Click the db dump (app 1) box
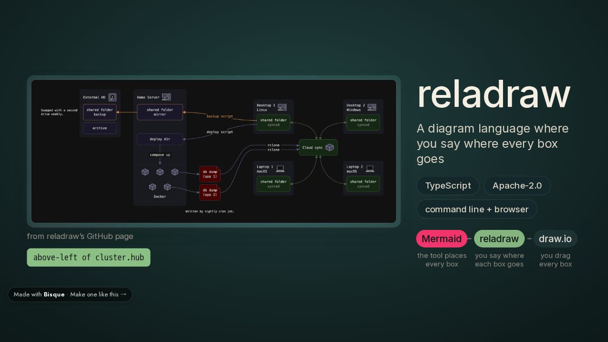 210,174
